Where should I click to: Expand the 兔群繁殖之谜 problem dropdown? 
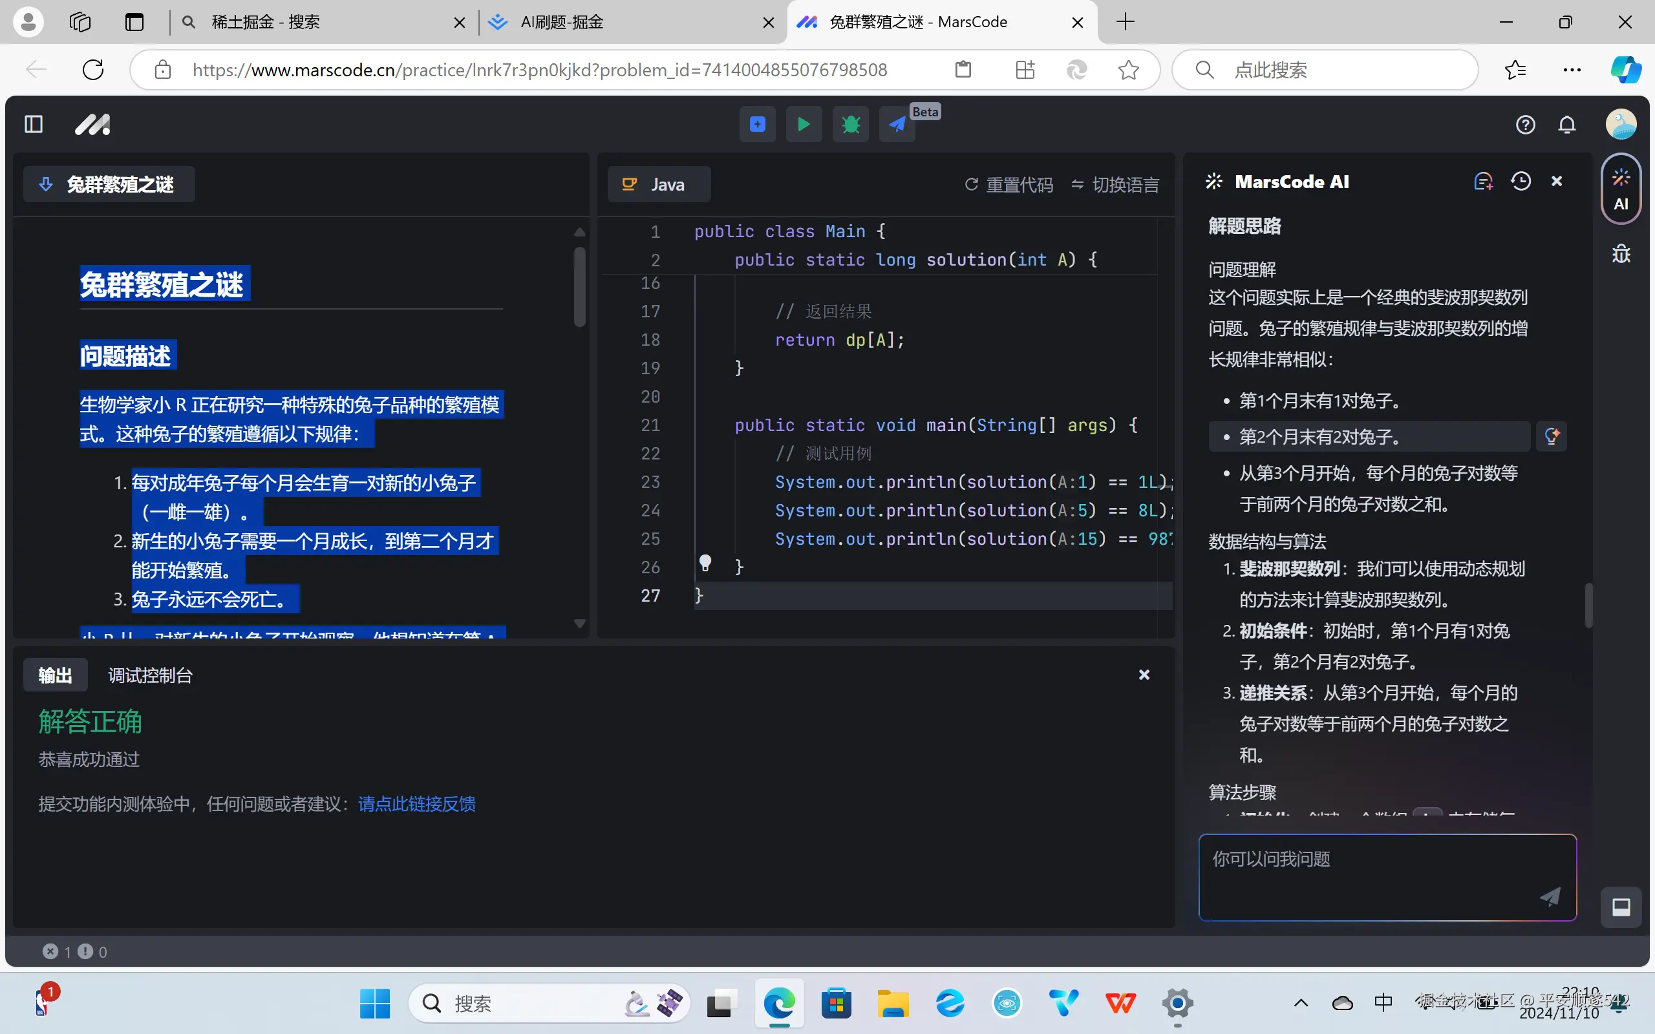tap(109, 185)
